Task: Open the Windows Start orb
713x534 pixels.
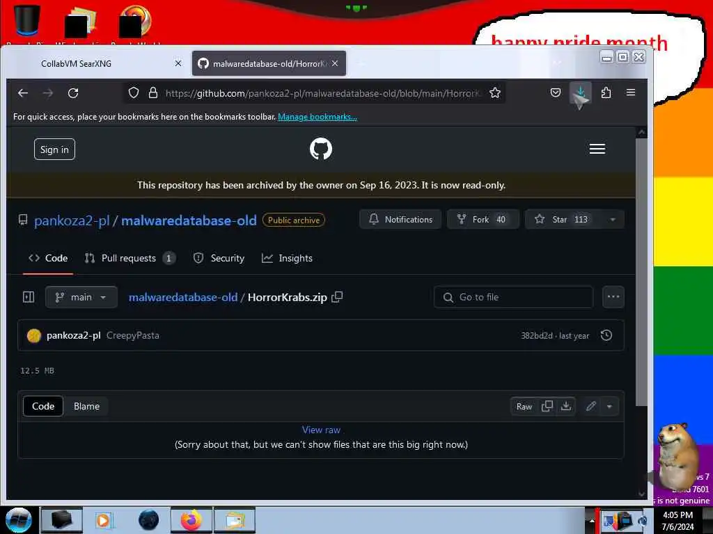Action: pos(19,520)
